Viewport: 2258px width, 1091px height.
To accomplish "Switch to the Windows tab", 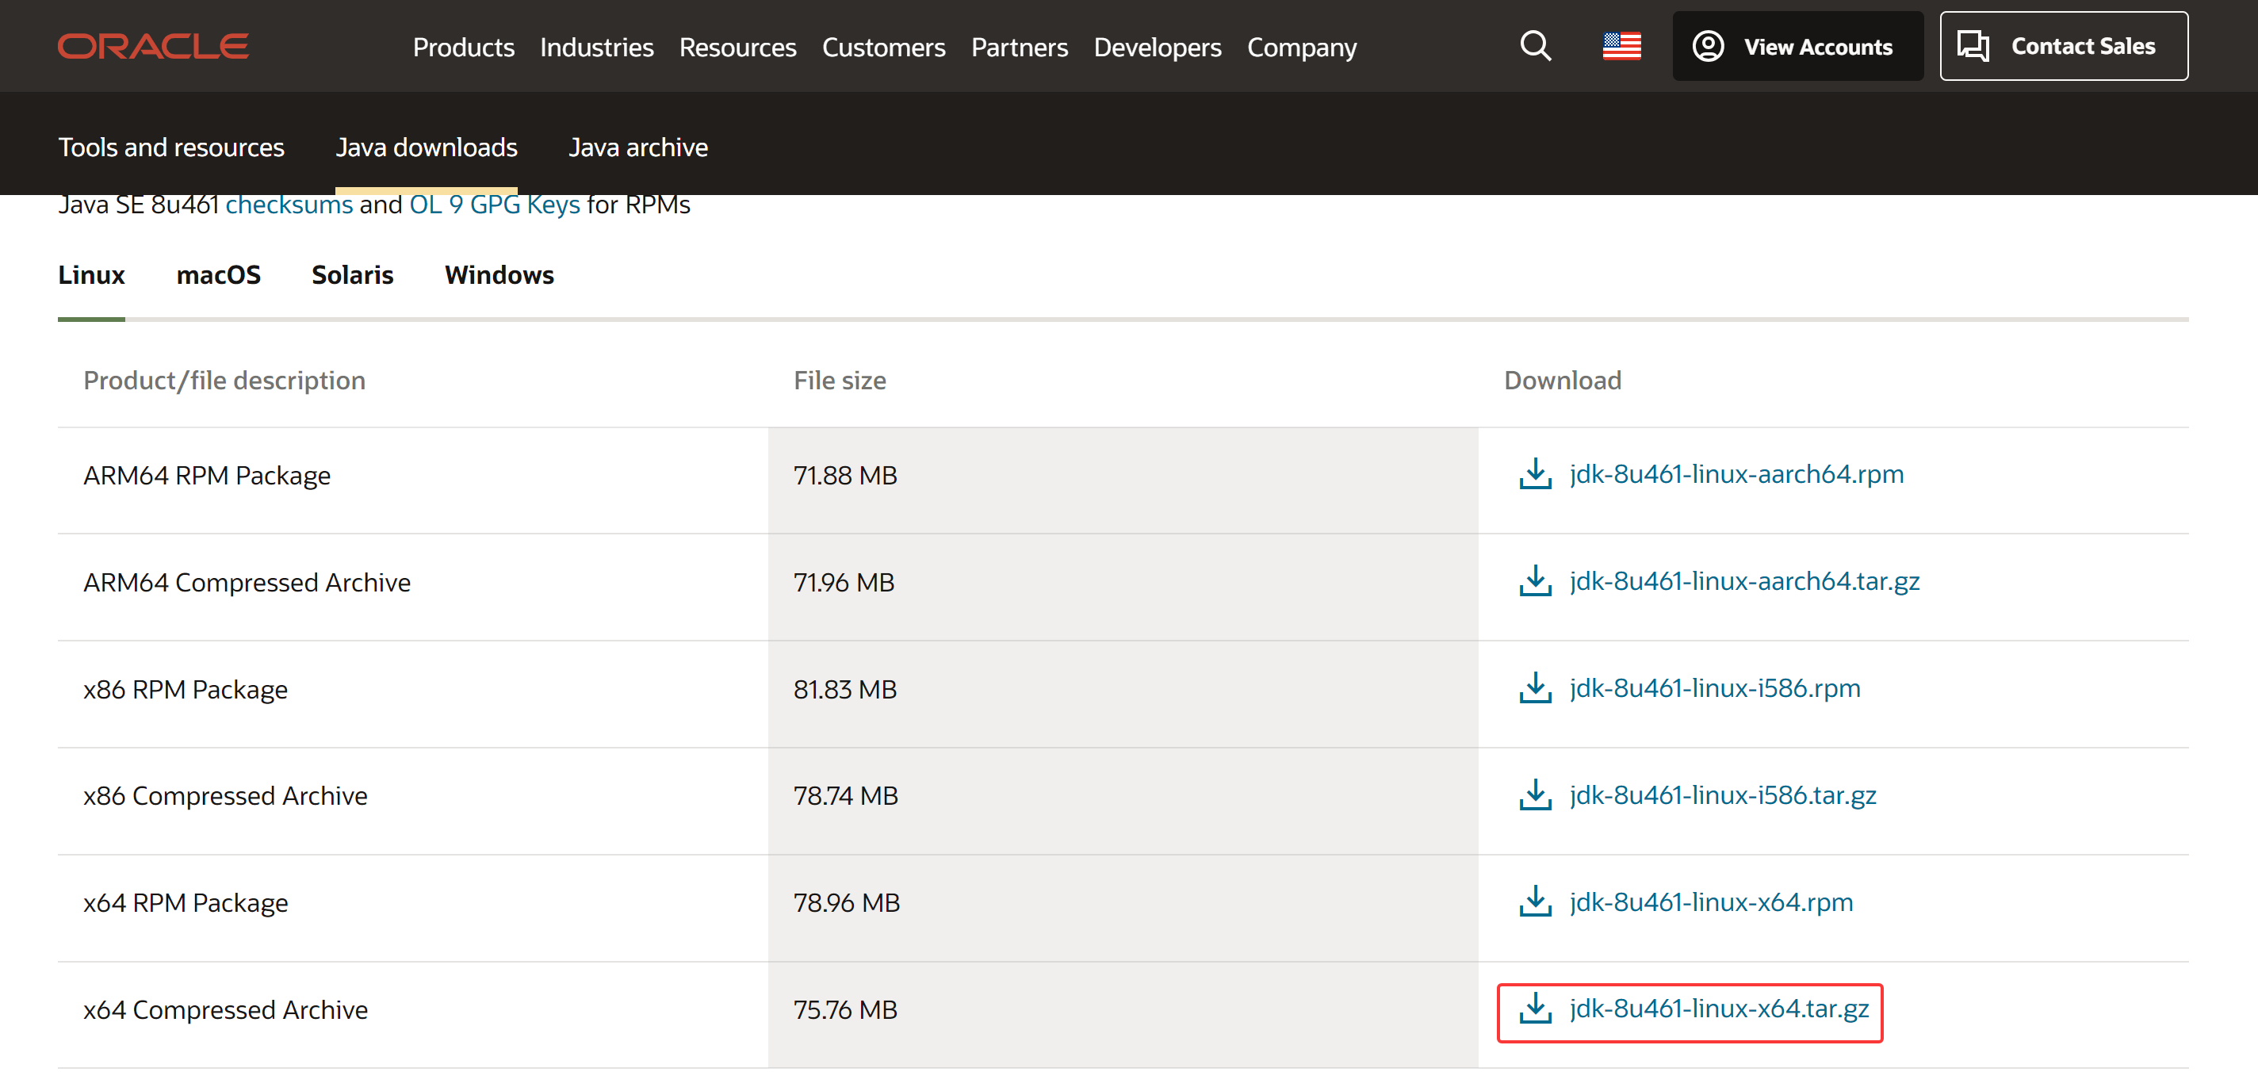I will 499,275.
